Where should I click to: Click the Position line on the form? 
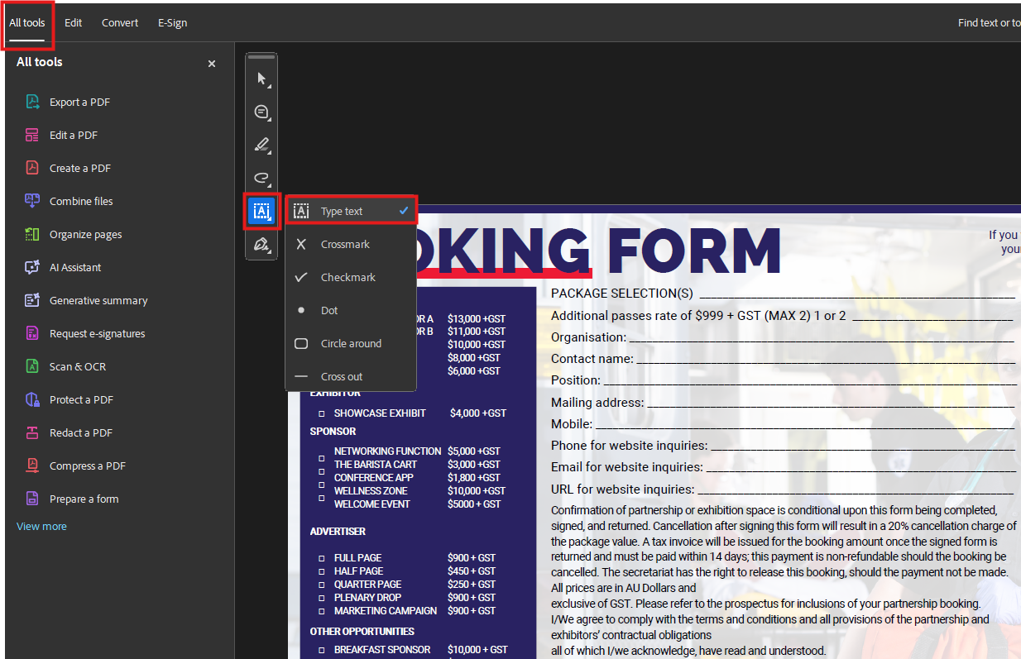tap(809, 383)
